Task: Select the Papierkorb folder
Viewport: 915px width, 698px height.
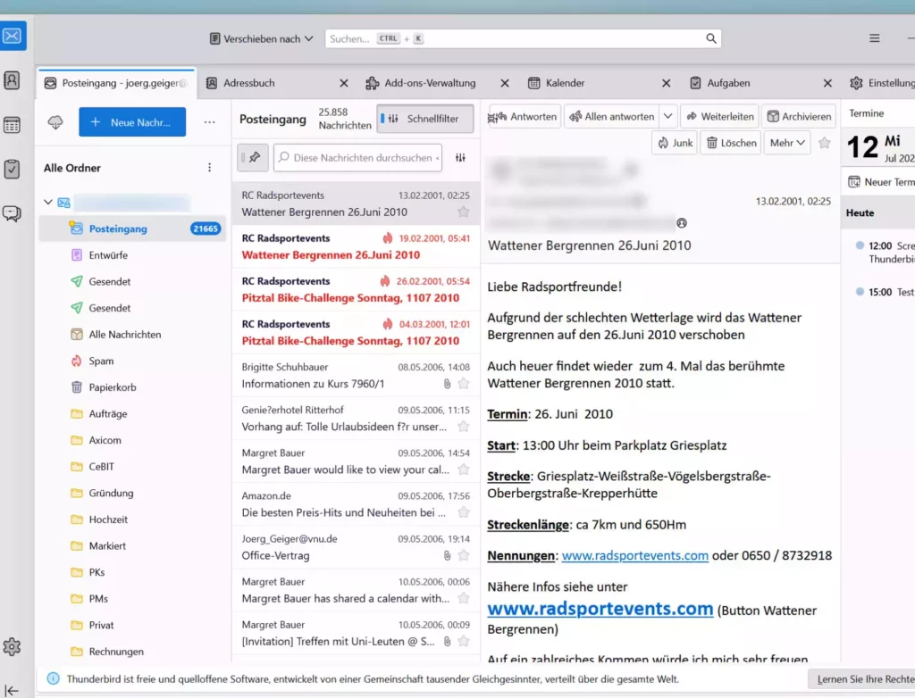Action: 112,387
